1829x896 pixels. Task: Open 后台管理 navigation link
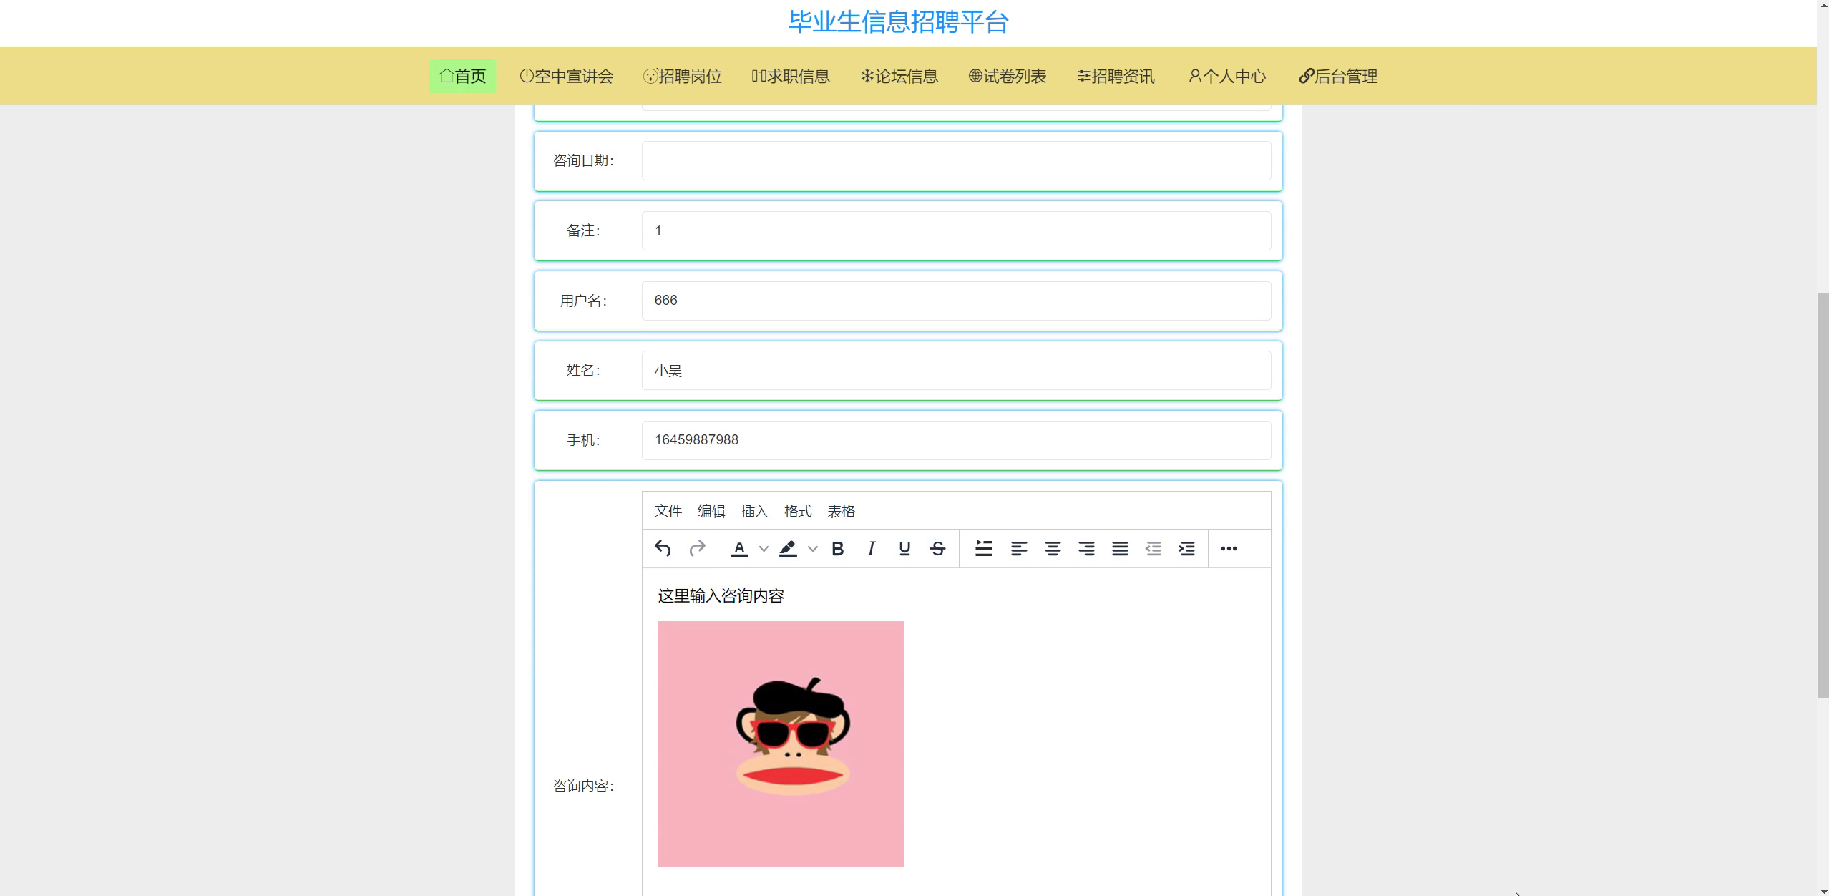pos(1338,76)
